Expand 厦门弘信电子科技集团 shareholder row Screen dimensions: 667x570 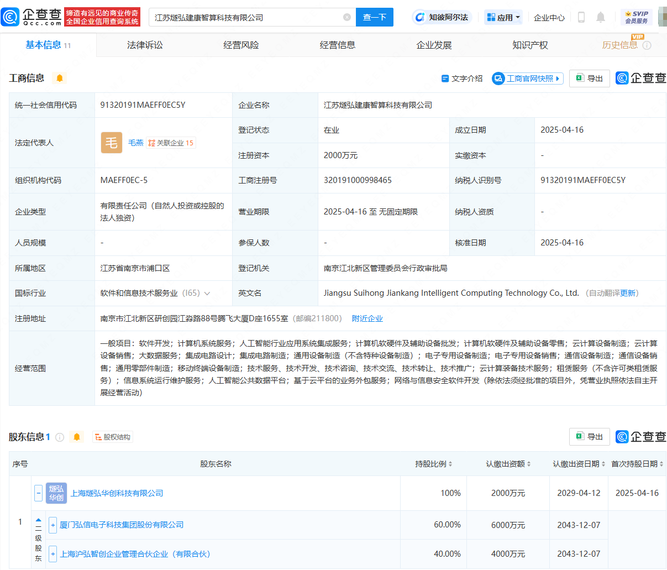[x=52, y=525]
